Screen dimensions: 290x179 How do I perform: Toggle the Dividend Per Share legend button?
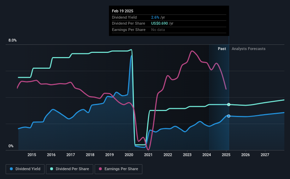tap(70, 169)
